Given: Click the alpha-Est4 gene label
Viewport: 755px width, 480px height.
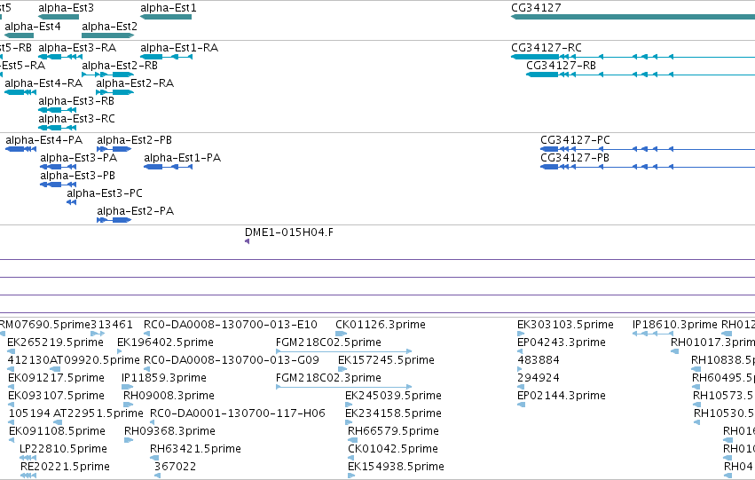Looking at the screenshot, I should pos(33,26).
